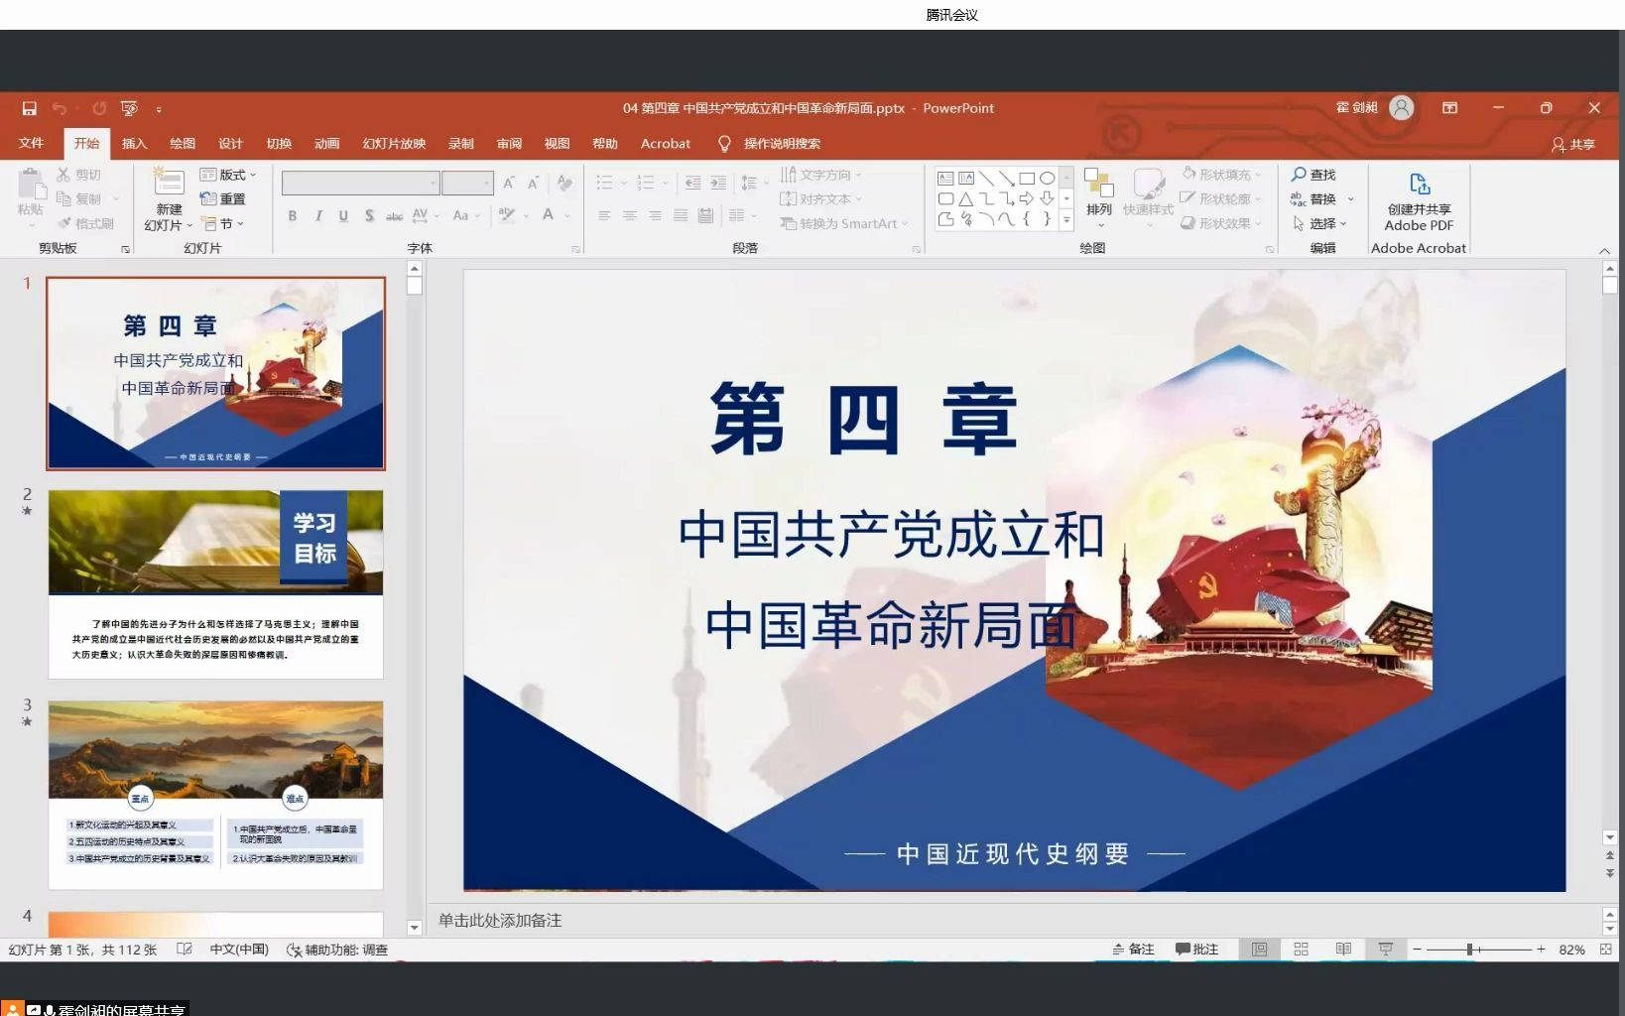Screen dimensions: 1625x1016
Task: Click the Reset slide button
Action: click(x=223, y=198)
